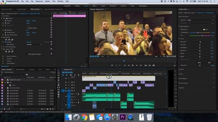218x122 pixels.
Task: Open the App Store from Dock
Action: pyautogui.click(x=107, y=117)
